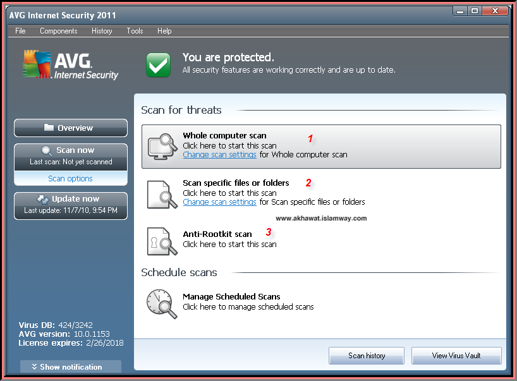Open the File menu
This screenshot has width=517, height=381.
pos(20,31)
